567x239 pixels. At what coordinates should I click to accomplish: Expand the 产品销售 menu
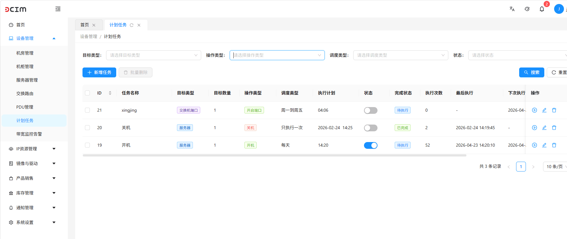[x=33, y=178]
